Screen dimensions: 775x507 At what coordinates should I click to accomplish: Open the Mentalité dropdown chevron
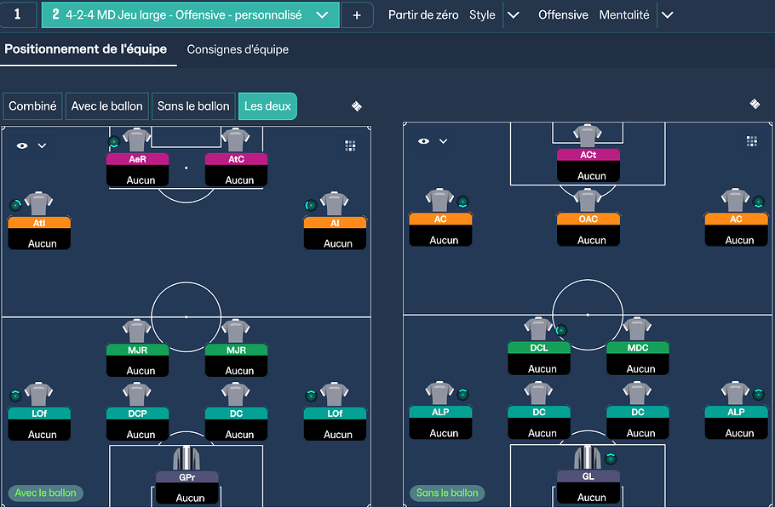click(667, 15)
